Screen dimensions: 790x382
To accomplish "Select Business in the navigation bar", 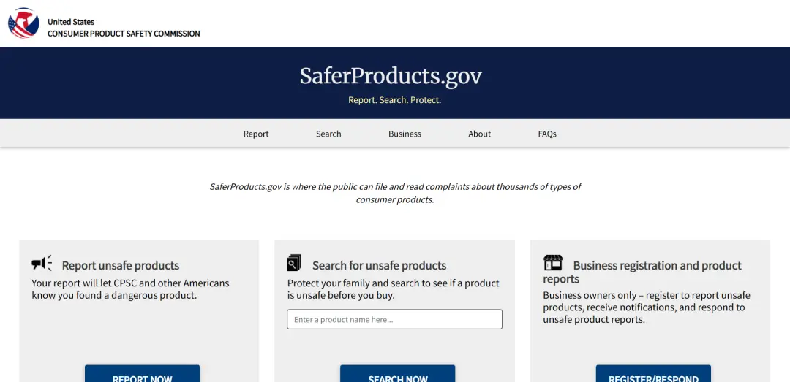I will tap(405, 134).
